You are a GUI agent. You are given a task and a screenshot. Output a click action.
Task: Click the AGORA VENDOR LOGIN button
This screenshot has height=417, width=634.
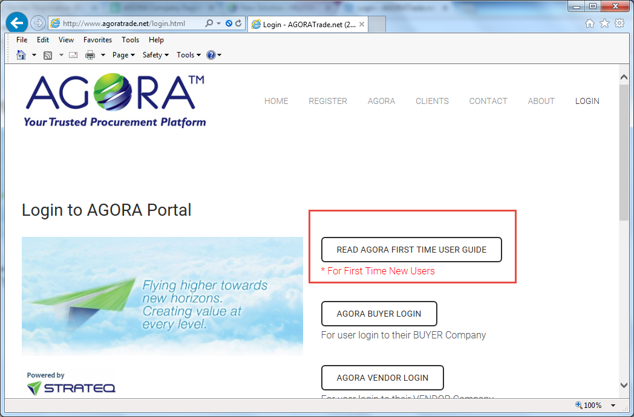382,378
